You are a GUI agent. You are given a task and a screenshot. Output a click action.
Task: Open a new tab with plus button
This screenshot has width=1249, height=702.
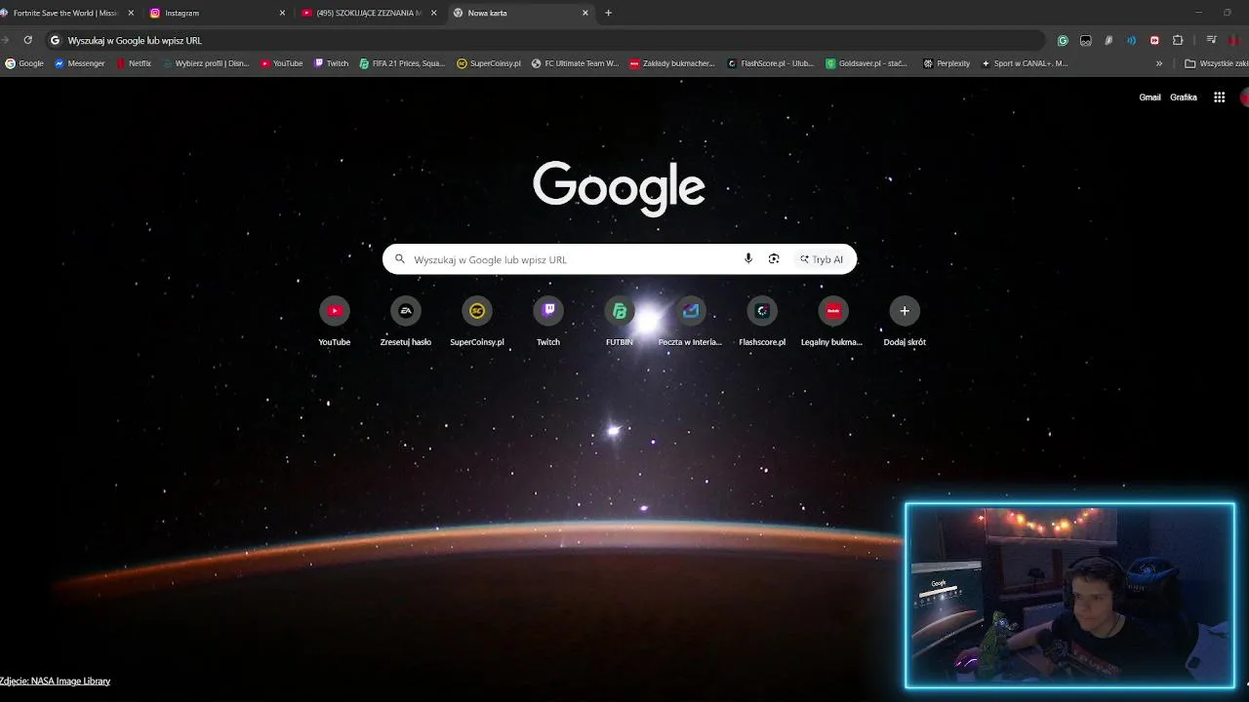[608, 13]
